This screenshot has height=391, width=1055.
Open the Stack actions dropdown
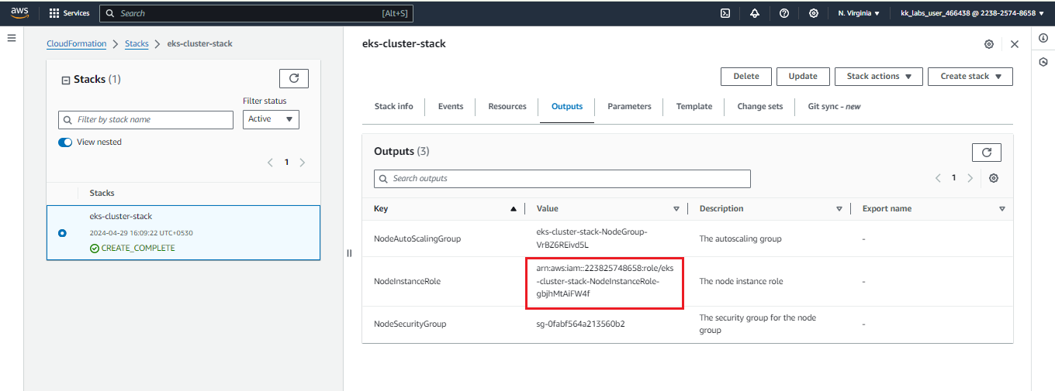click(x=879, y=76)
